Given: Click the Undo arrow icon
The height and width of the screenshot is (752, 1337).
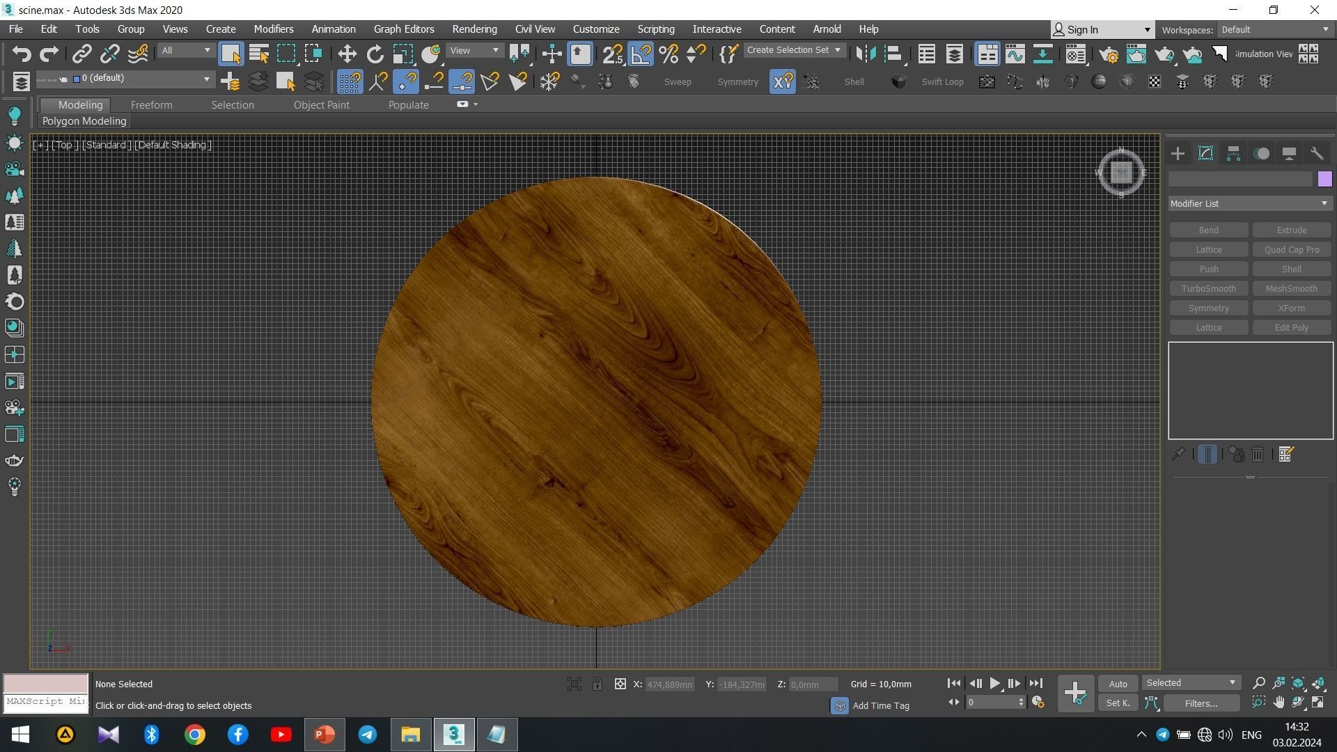Looking at the screenshot, I should click(x=22, y=54).
